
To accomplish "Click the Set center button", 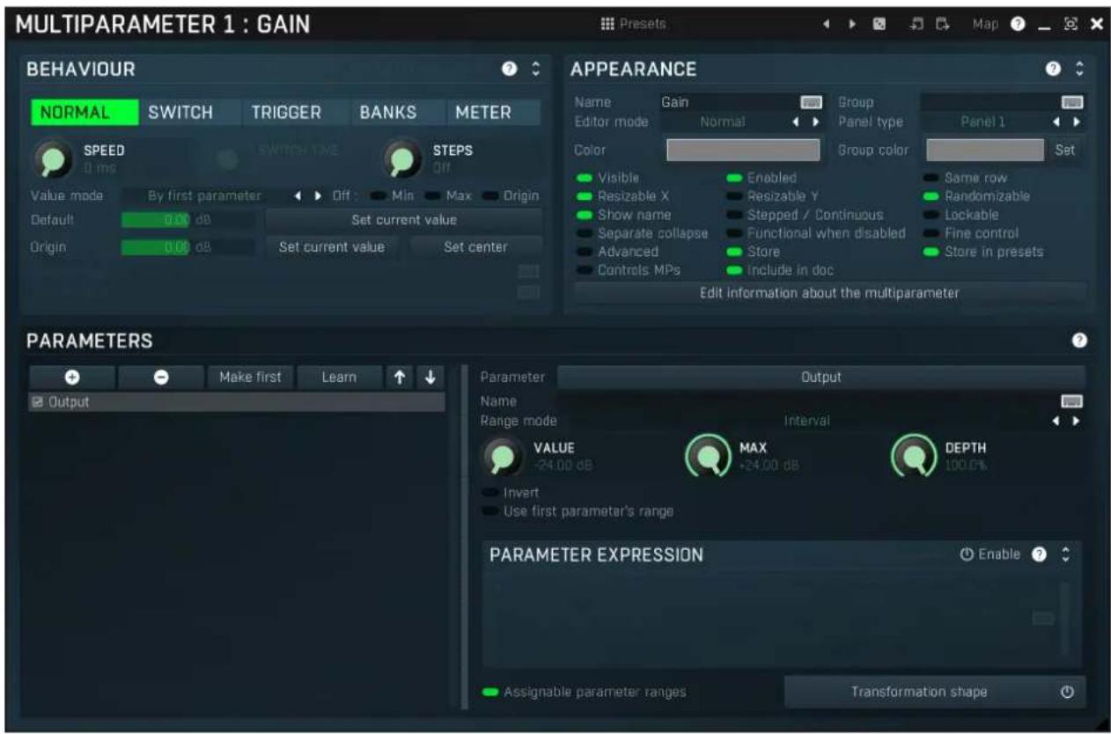I will click(x=475, y=247).
